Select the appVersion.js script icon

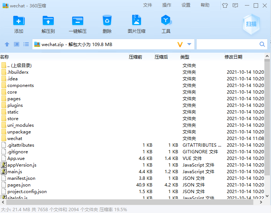coord(4,165)
